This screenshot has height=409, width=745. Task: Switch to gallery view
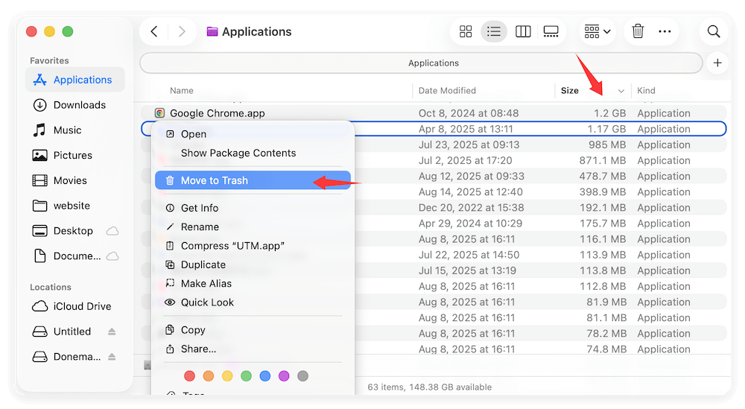pyautogui.click(x=551, y=31)
